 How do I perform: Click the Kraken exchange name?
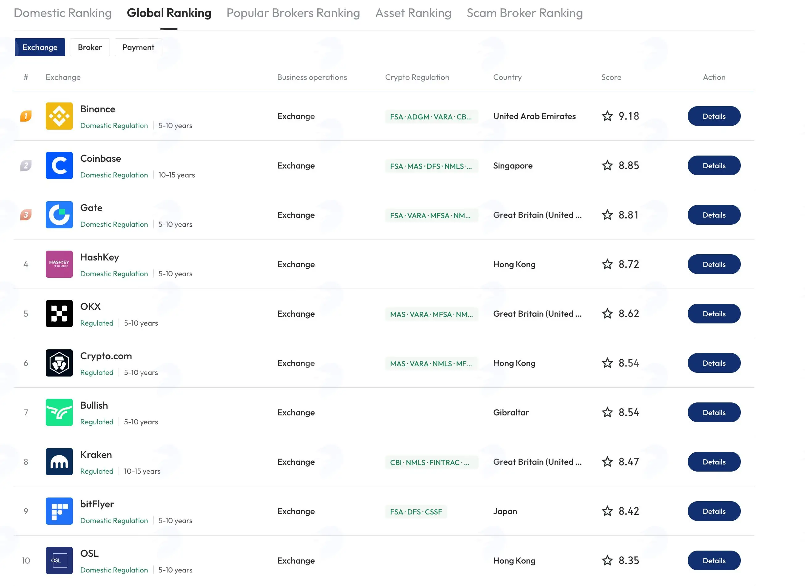tap(96, 455)
